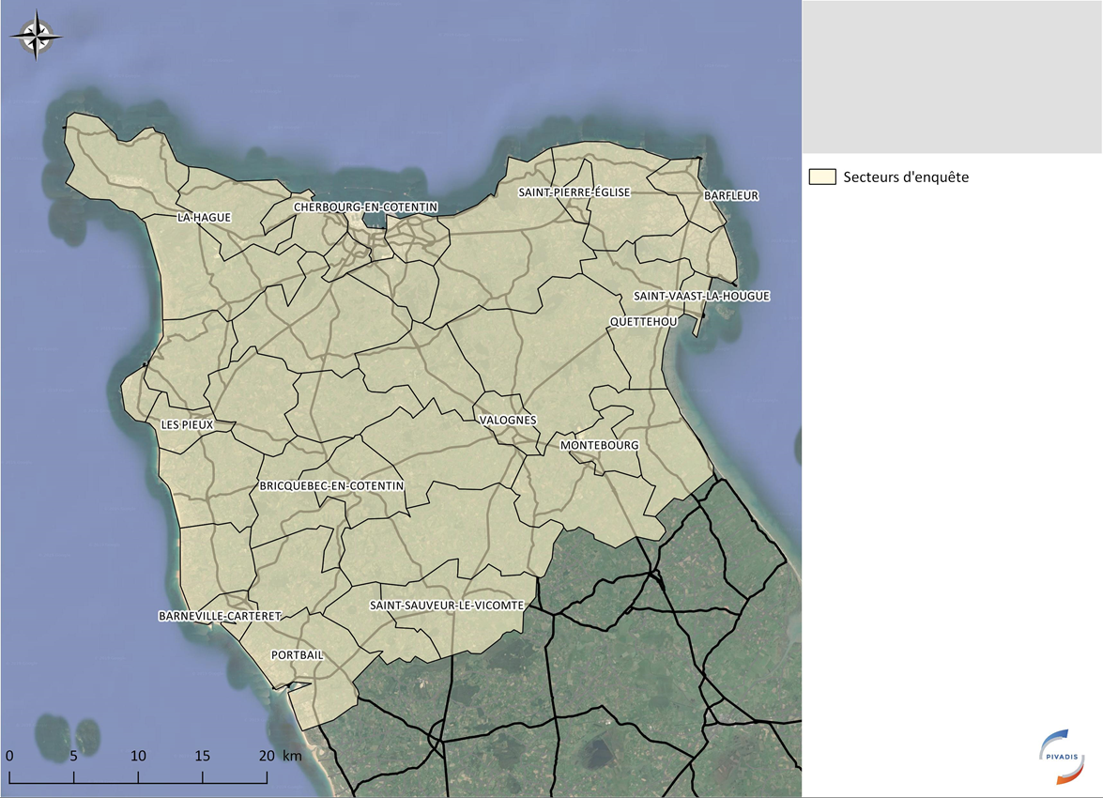
Task: Click the PIVADIS logo
Action: click(x=1063, y=757)
